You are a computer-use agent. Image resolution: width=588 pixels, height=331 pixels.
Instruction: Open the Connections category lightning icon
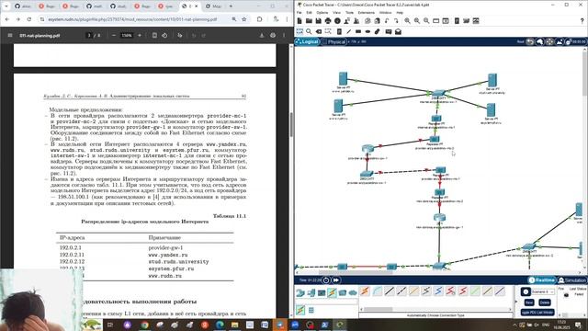tap(332, 292)
